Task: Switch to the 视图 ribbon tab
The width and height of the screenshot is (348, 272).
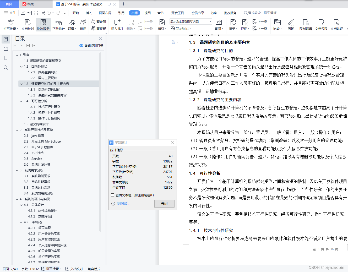Action: point(147,13)
